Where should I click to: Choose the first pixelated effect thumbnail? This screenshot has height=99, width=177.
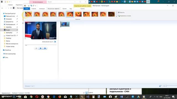coord(28,14)
